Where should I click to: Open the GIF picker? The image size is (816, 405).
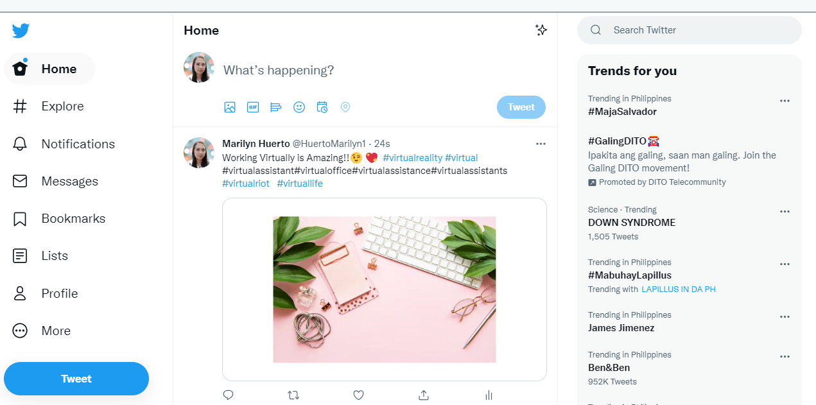(x=253, y=107)
